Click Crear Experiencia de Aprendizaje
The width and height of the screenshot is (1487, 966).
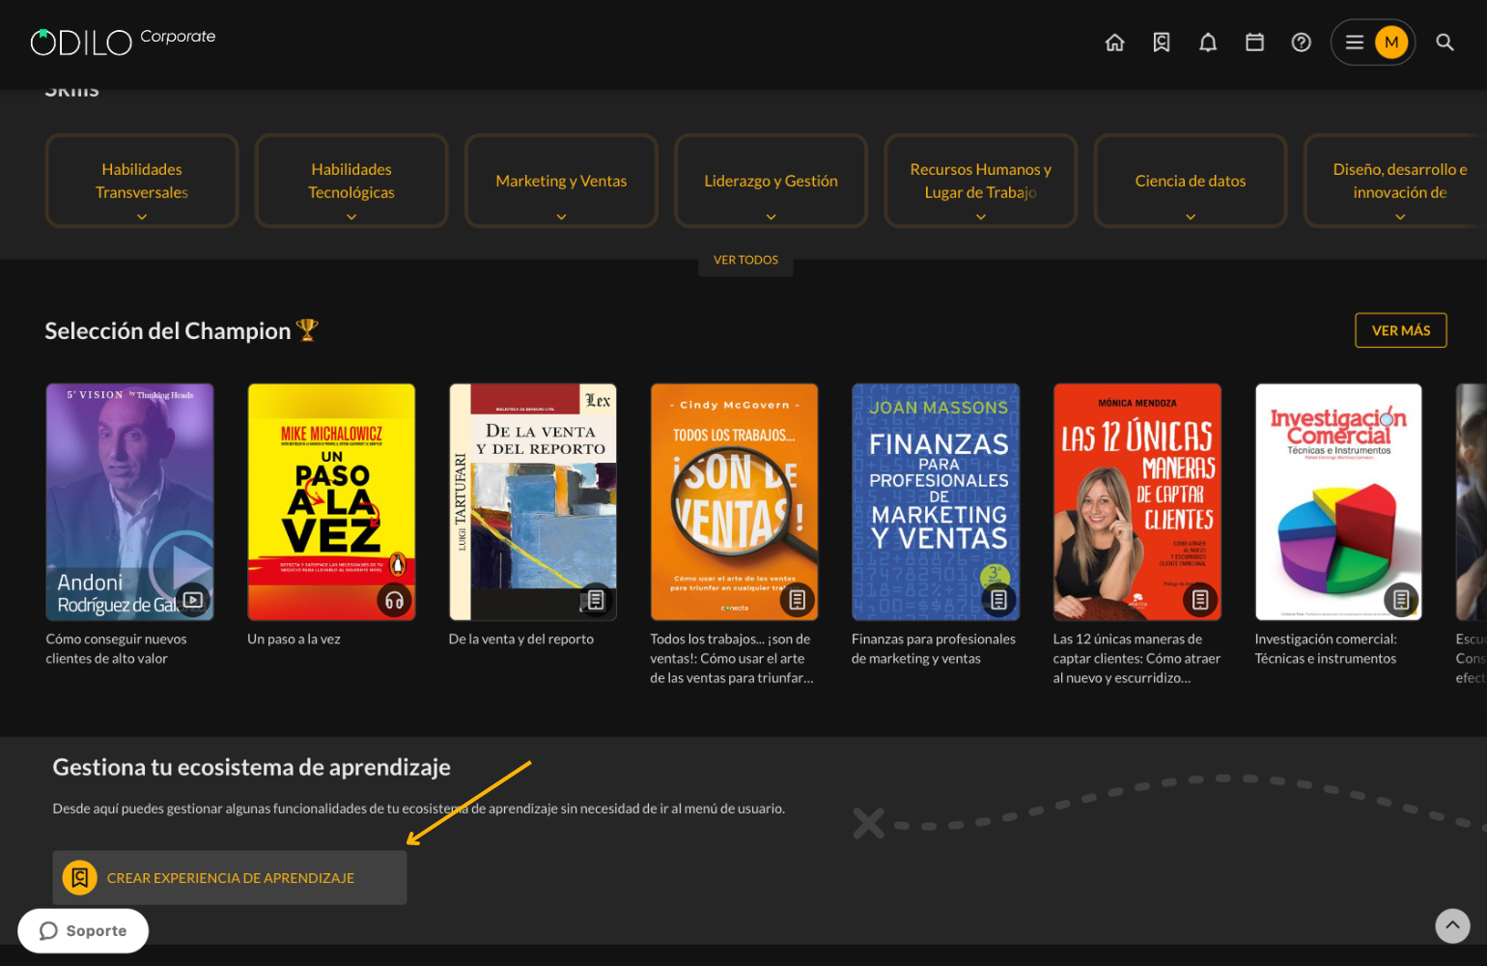pos(230,878)
